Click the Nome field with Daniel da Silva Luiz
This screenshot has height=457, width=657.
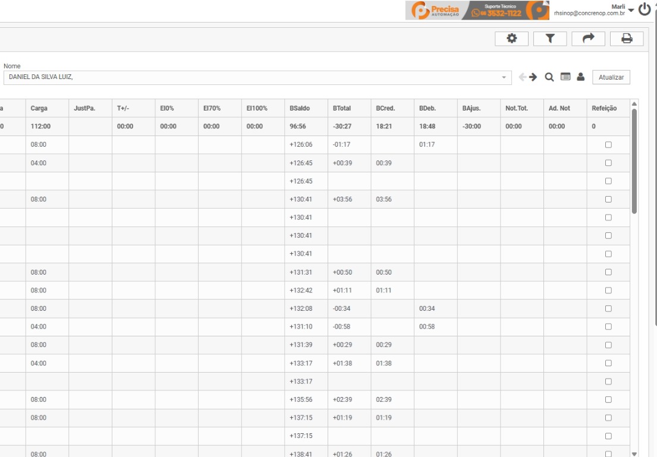[250, 77]
